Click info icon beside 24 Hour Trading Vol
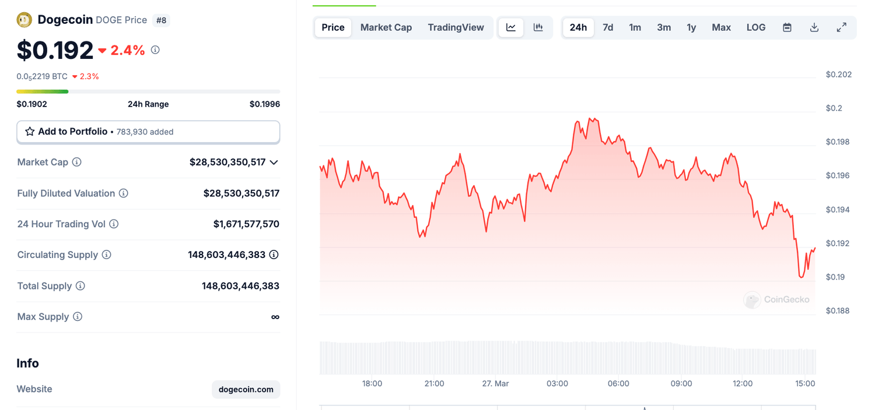The width and height of the screenshot is (896, 410). pyautogui.click(x=114, y=224)
